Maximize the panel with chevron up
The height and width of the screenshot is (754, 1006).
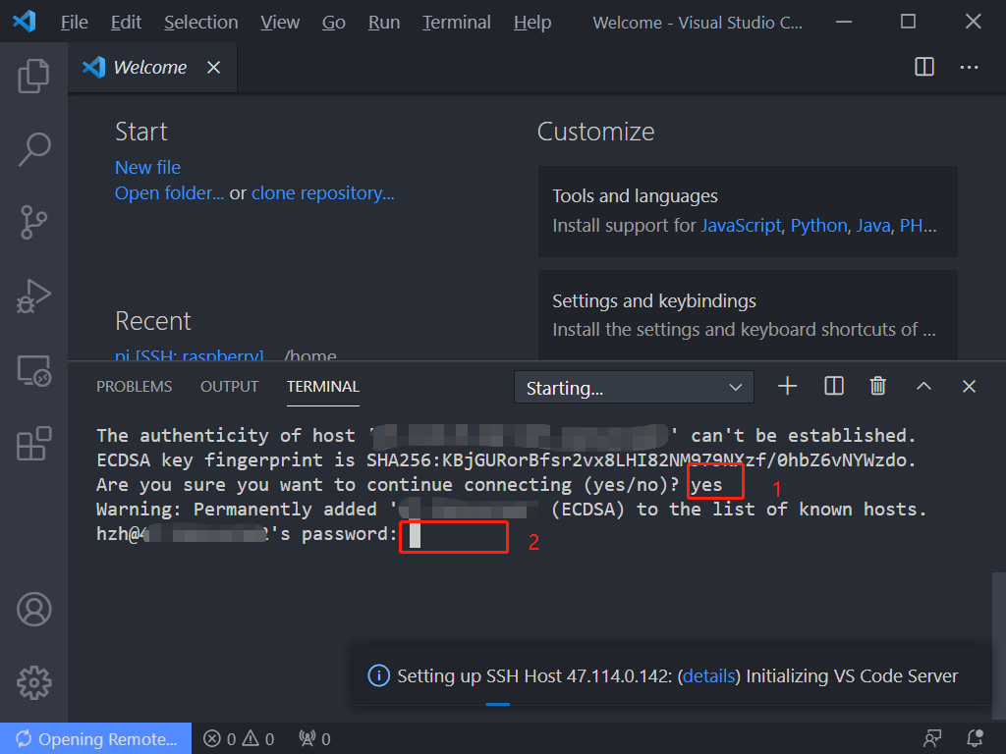(x=923, y=386)
